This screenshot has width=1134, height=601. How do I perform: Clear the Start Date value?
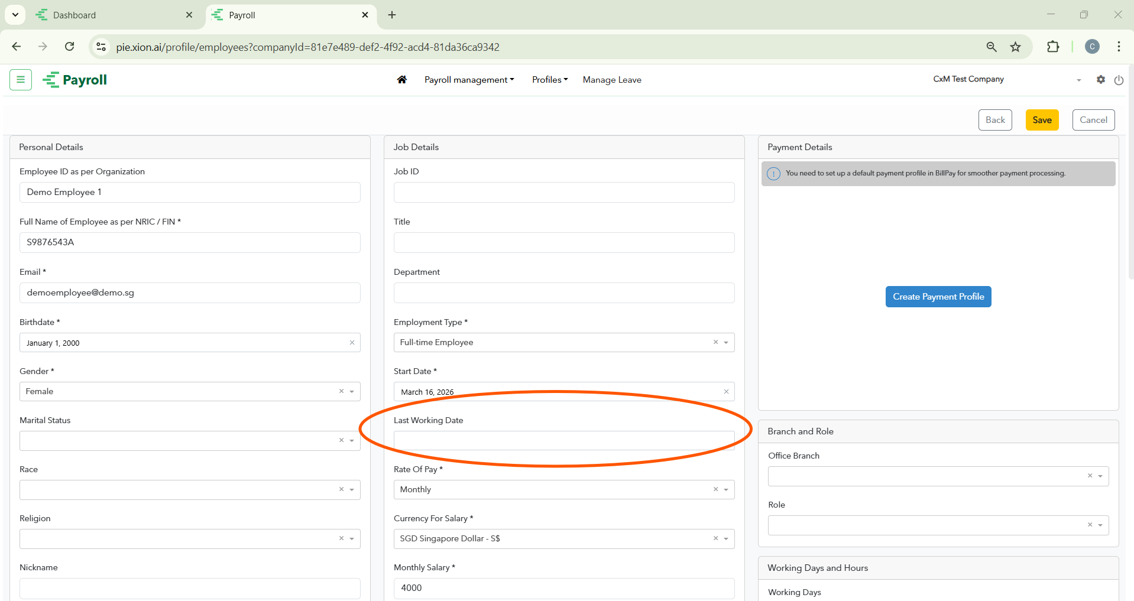[726, 392]
